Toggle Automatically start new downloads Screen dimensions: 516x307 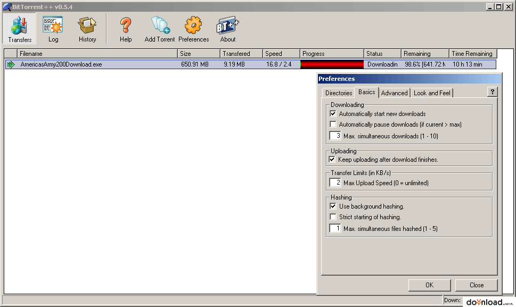(333, 114)
